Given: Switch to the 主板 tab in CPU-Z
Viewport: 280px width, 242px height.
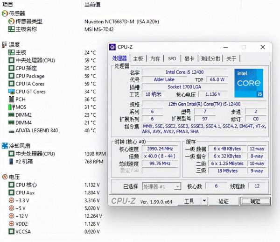Looking at the screenshot, I should click(138, 58).
